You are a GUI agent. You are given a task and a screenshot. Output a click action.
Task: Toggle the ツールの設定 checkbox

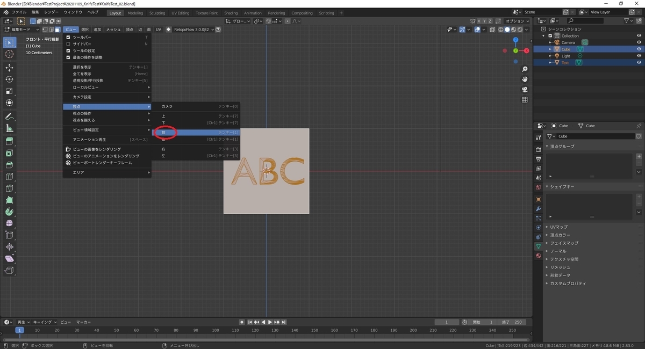coord(68,50)
